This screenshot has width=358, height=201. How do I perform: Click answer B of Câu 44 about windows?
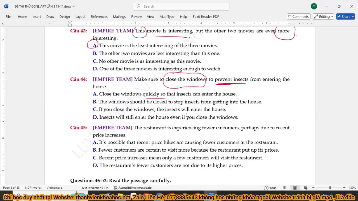[x=178, y=102]
